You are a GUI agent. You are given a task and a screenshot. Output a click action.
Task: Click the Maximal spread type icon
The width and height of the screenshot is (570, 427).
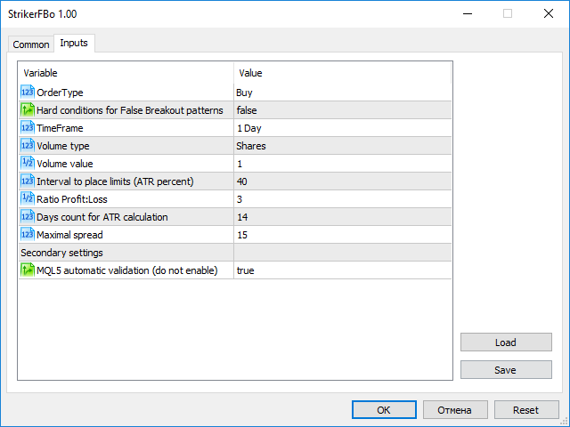[x=27, y=235]
